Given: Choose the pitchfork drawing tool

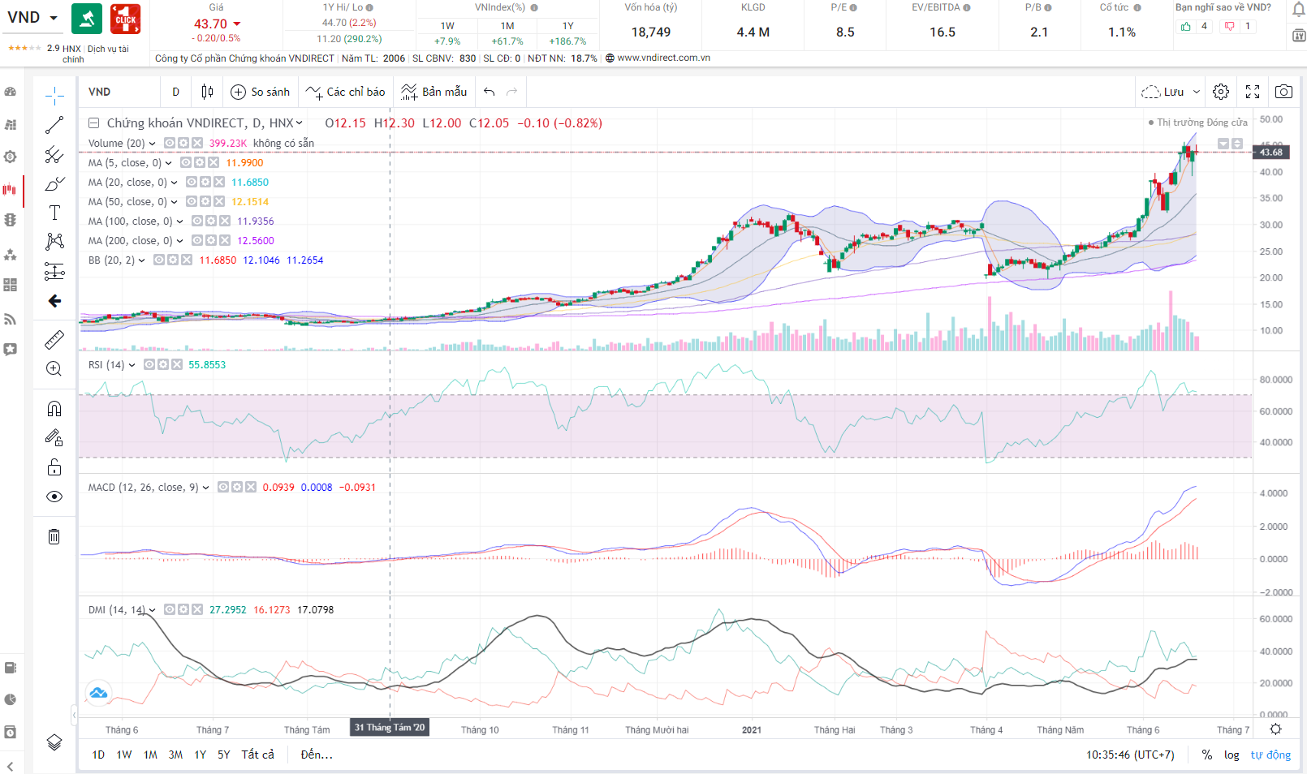Looking at the screenshot, I should pyautogui.click(x=54, y=154).
